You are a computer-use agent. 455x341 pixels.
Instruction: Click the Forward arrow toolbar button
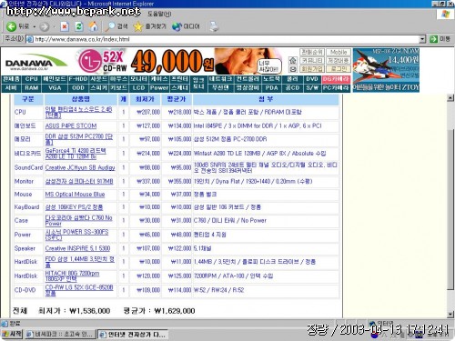coord(45,26)
